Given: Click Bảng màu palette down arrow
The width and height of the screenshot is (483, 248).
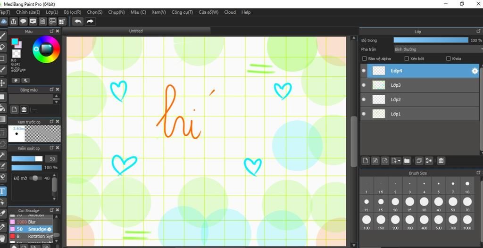Looking at the screenshot, I should coord(56,102).
